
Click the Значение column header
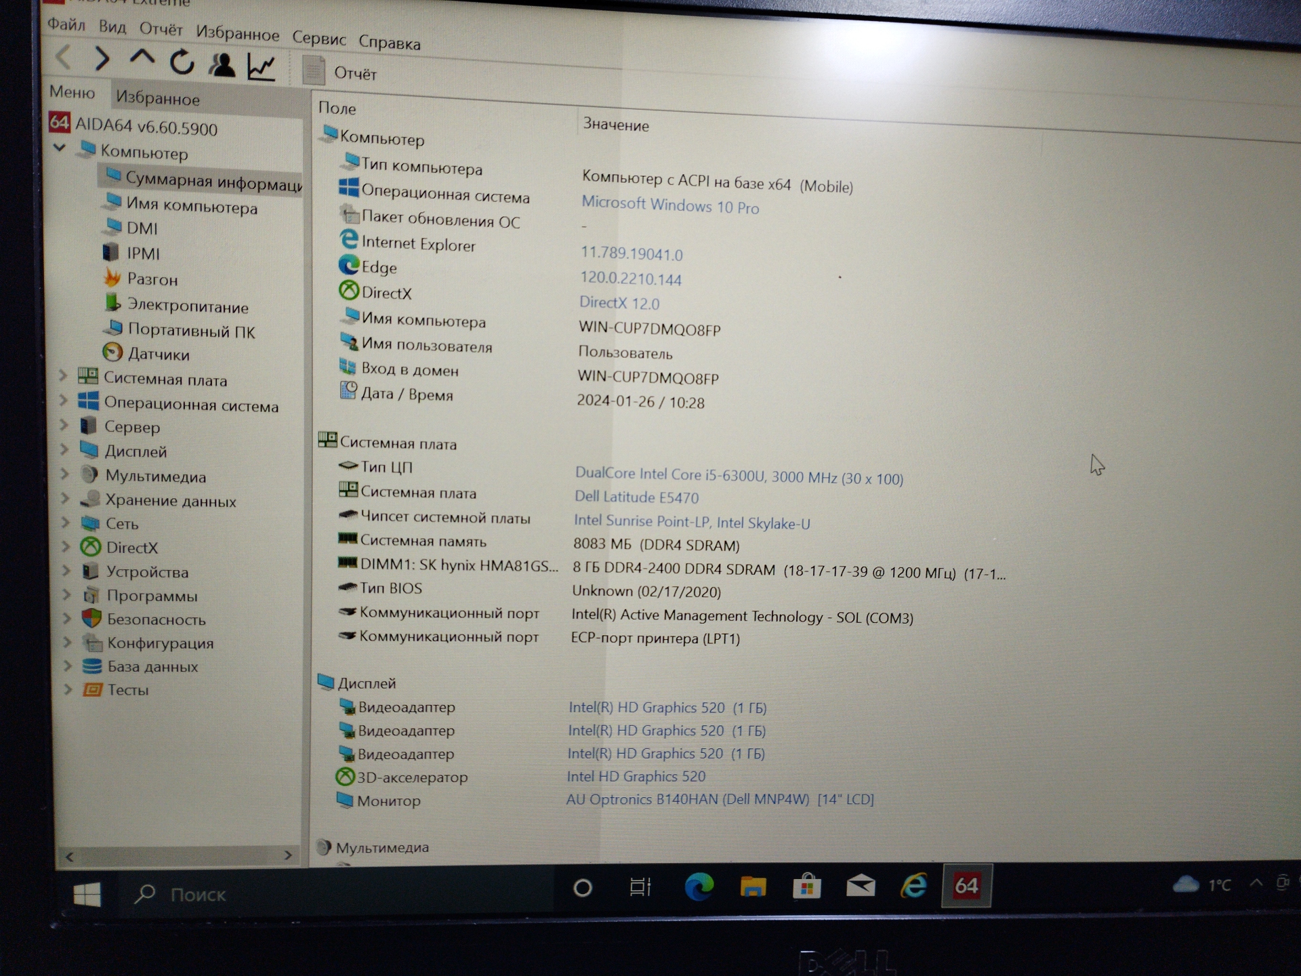click(x=616, y=125)
